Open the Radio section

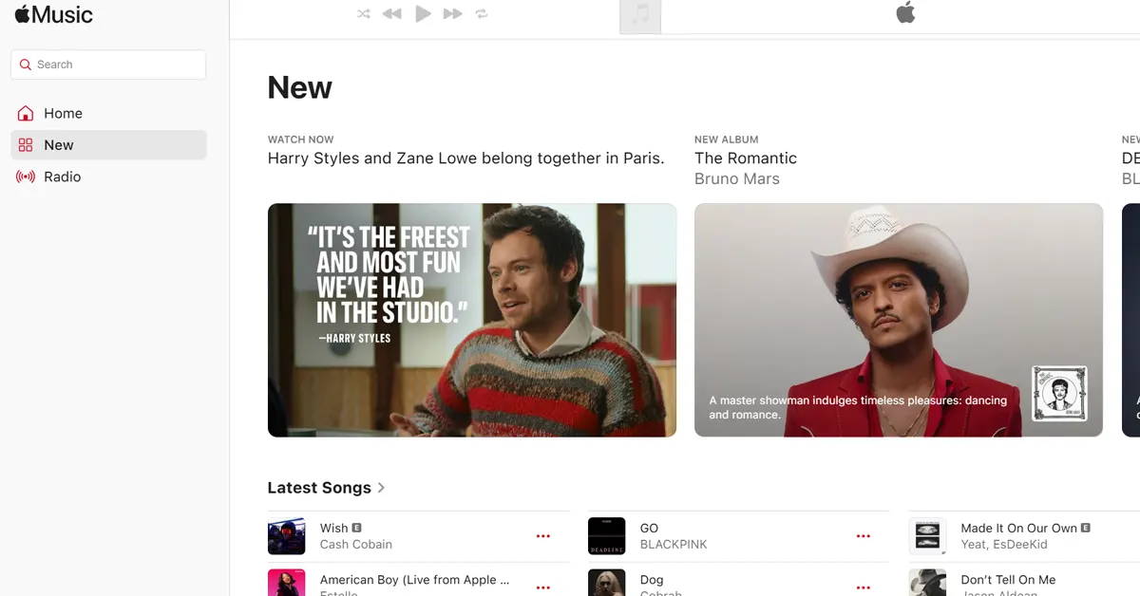(x=62, y=177)
